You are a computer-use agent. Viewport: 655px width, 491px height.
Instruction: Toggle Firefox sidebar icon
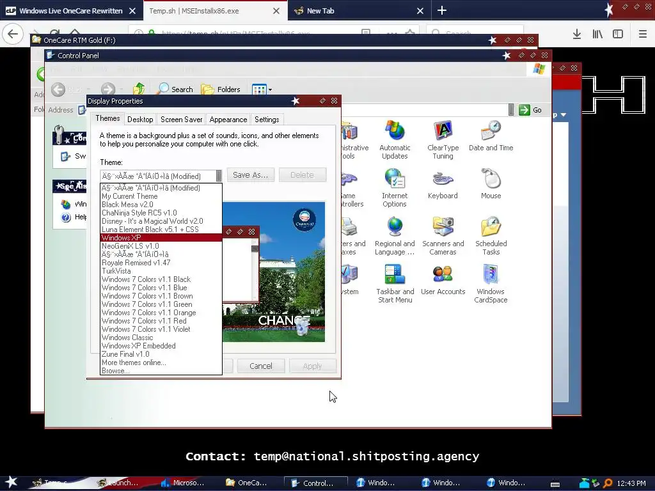pyautogui.click(x=618, y=35)
